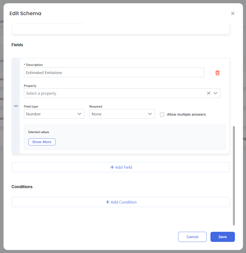Open the Required dropdown set to None
246x253 pixels.
click(x=122, y=114)
